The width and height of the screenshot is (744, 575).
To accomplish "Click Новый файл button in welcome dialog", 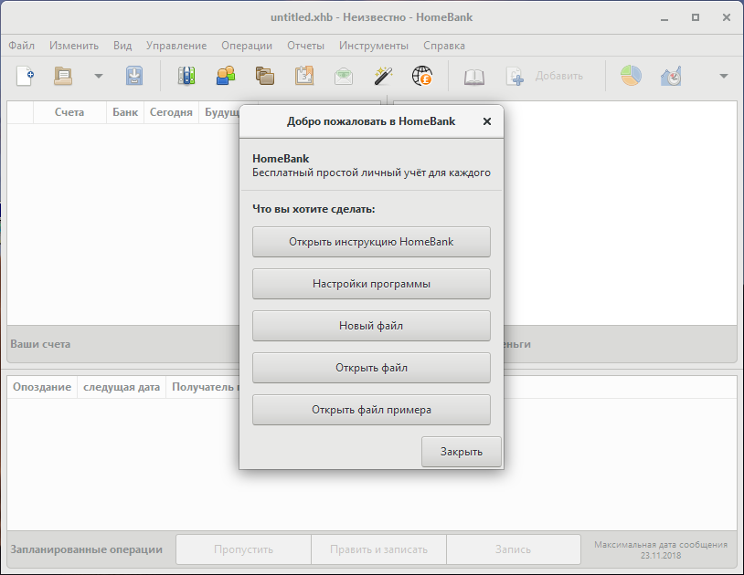I will click(371, 326).
